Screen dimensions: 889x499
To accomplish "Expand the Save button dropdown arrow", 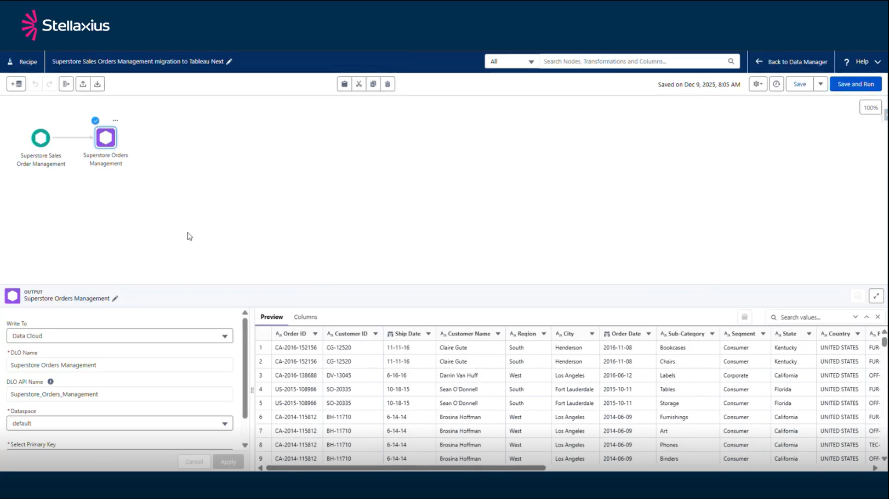I will pyautogui.click(x=820, y=84).
